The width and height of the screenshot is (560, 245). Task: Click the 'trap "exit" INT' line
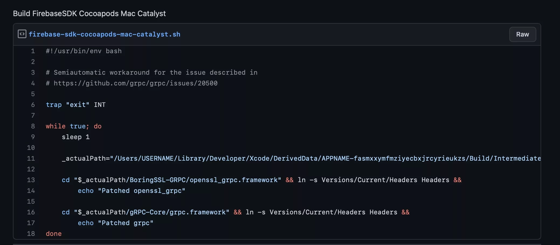tap(76, 105)
